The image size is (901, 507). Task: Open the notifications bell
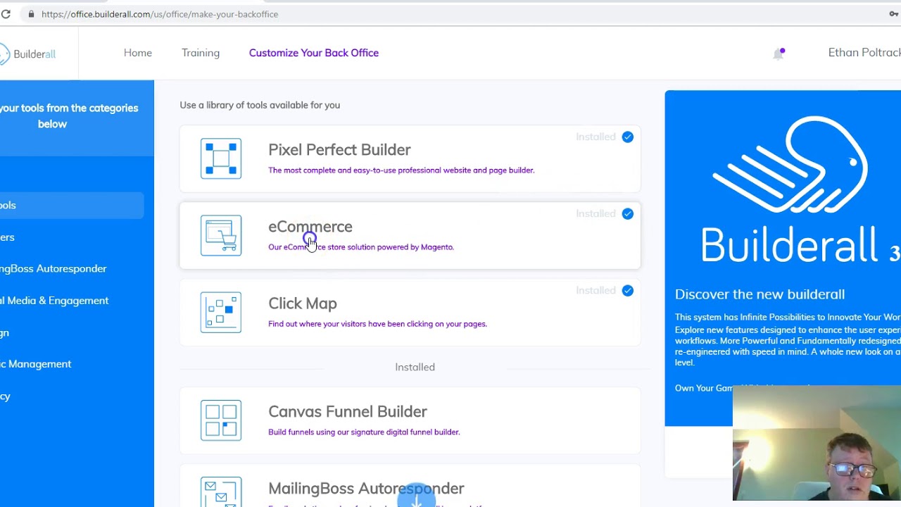[779, 54]
